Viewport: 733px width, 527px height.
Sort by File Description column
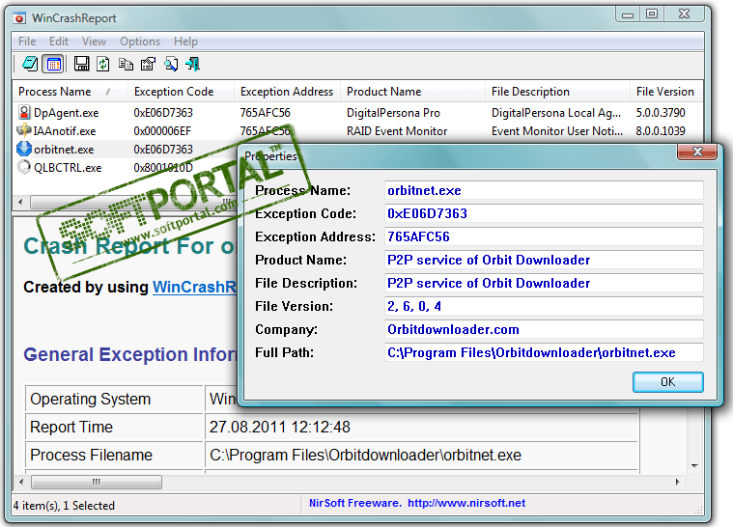click(558, 92)
